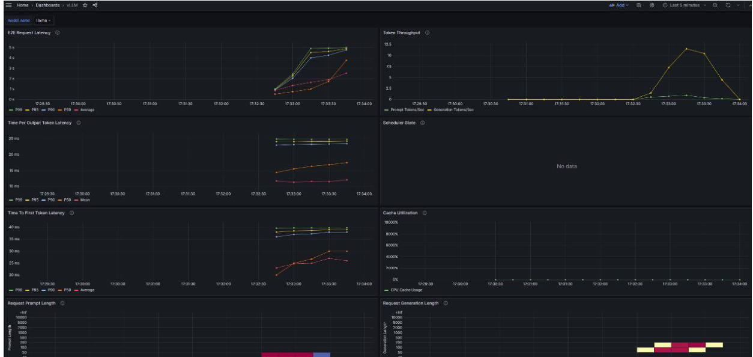Refresh the dashboard with the refresh icon

tap(728, 5)
